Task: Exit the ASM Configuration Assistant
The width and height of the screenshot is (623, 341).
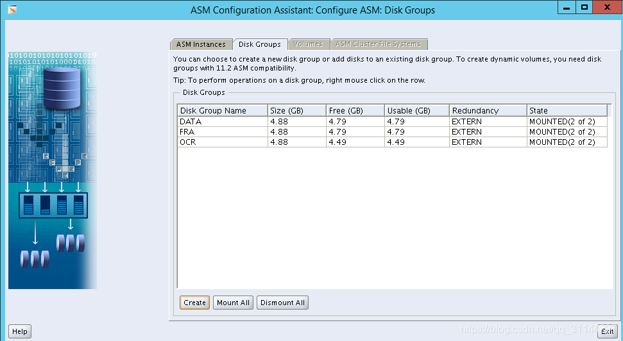Action: tap(607, 331)
